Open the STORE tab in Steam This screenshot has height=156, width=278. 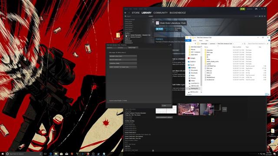[136, 13]
